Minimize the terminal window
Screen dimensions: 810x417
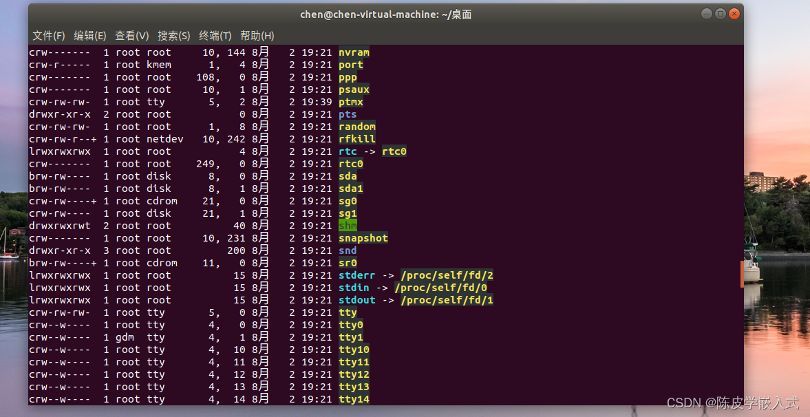pos(706,14)
